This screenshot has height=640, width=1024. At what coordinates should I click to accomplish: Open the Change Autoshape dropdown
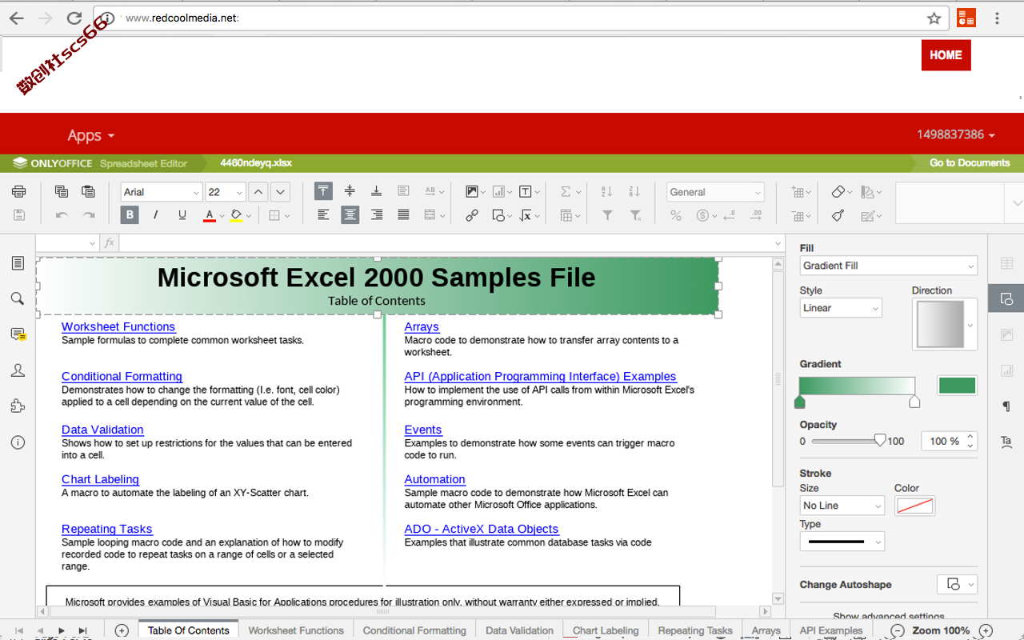pyautogui.click(x=958, y=584)
